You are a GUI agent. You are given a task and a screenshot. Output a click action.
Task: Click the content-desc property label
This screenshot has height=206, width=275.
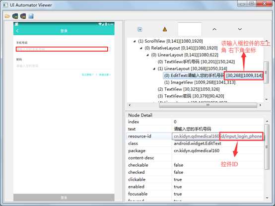pos(141,158)
